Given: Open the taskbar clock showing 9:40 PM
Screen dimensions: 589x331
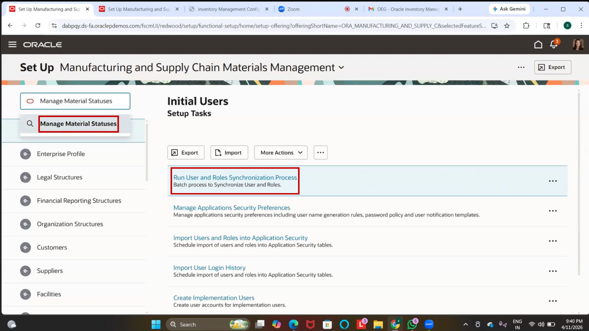Looking at the screenshot, I should [x=572, y=324].
